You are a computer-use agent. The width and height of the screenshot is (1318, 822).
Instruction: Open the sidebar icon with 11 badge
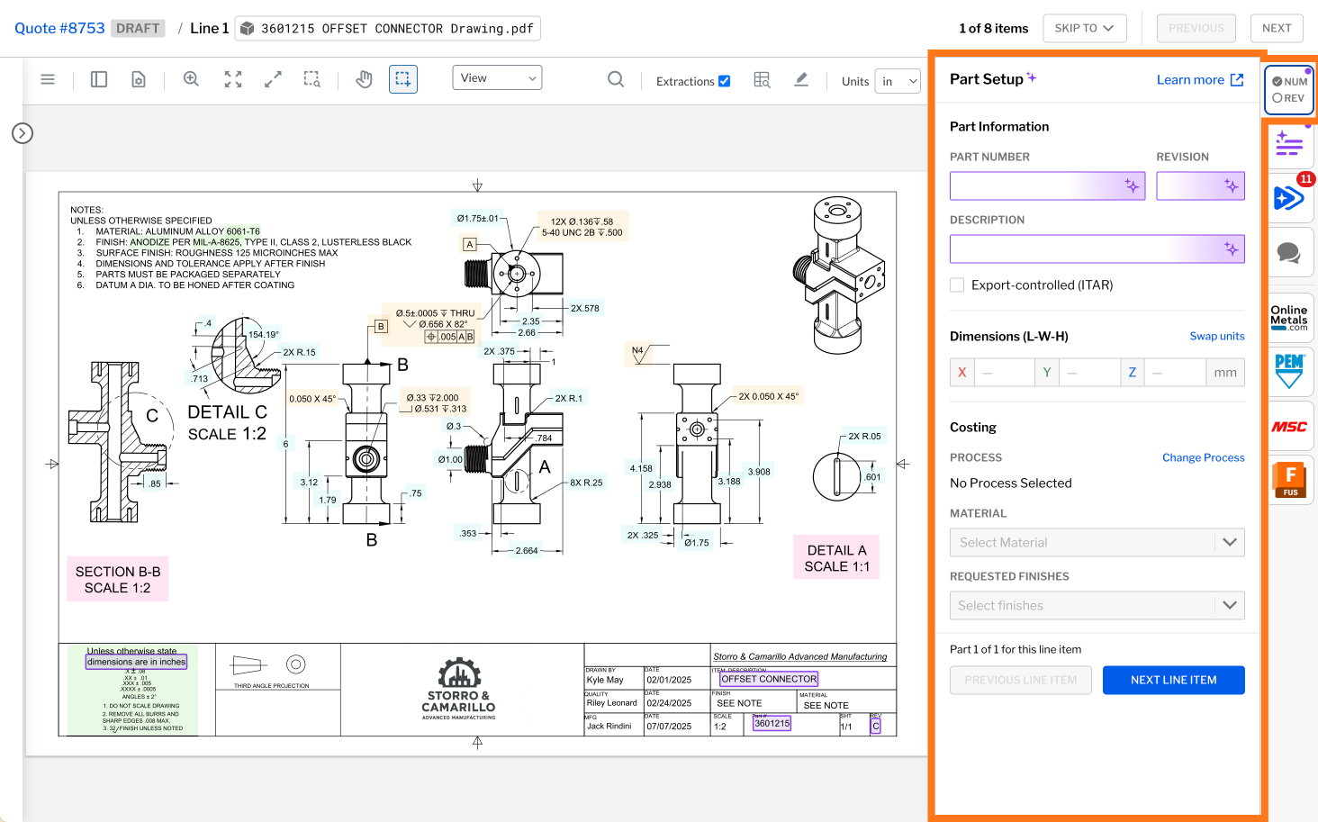[x=1289, y=197]
